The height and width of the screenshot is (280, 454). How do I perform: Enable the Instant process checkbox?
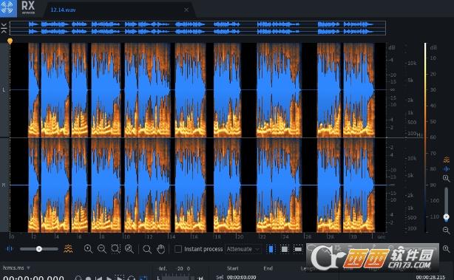pos(178,249)
